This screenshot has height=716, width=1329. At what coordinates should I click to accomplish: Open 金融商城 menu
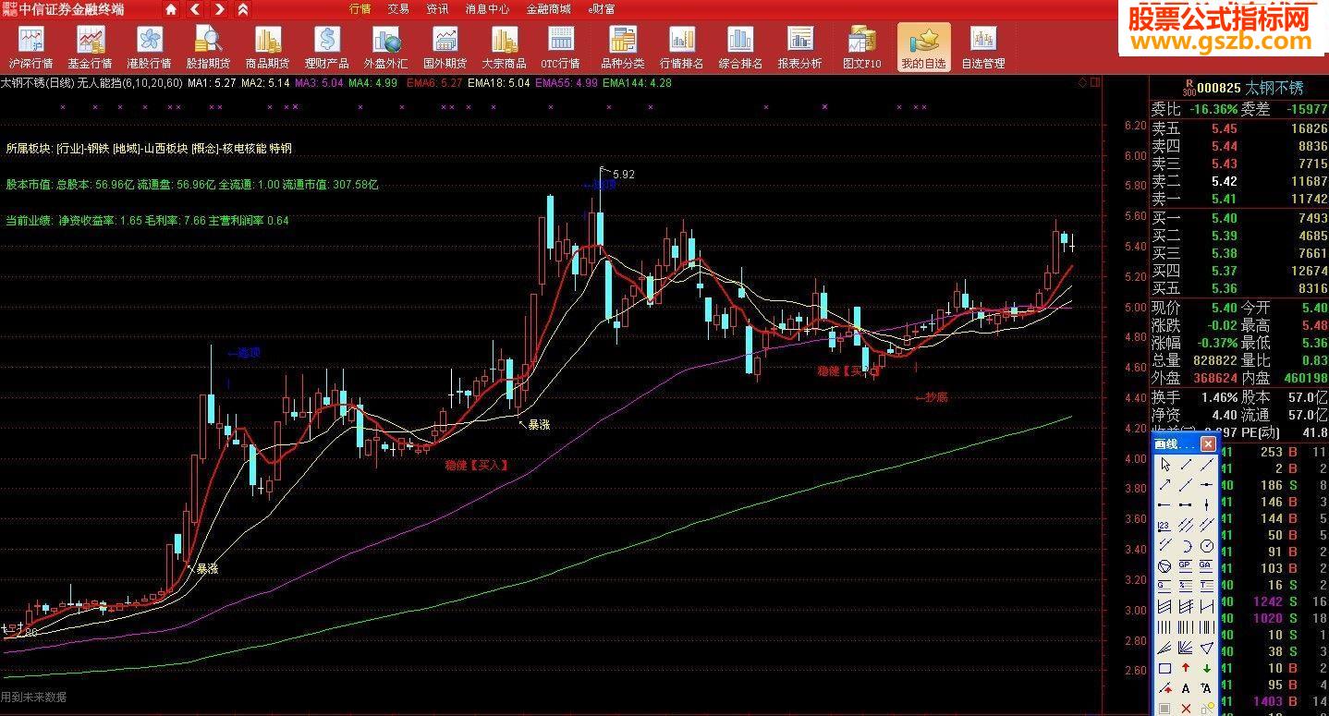pos(548,9)
